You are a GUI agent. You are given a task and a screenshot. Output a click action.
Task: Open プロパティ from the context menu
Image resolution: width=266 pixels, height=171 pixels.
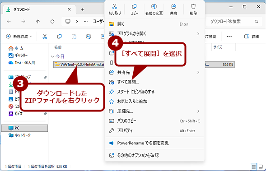click(x=154, y=130)
